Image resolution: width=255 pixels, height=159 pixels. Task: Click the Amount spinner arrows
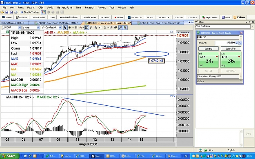237,43
